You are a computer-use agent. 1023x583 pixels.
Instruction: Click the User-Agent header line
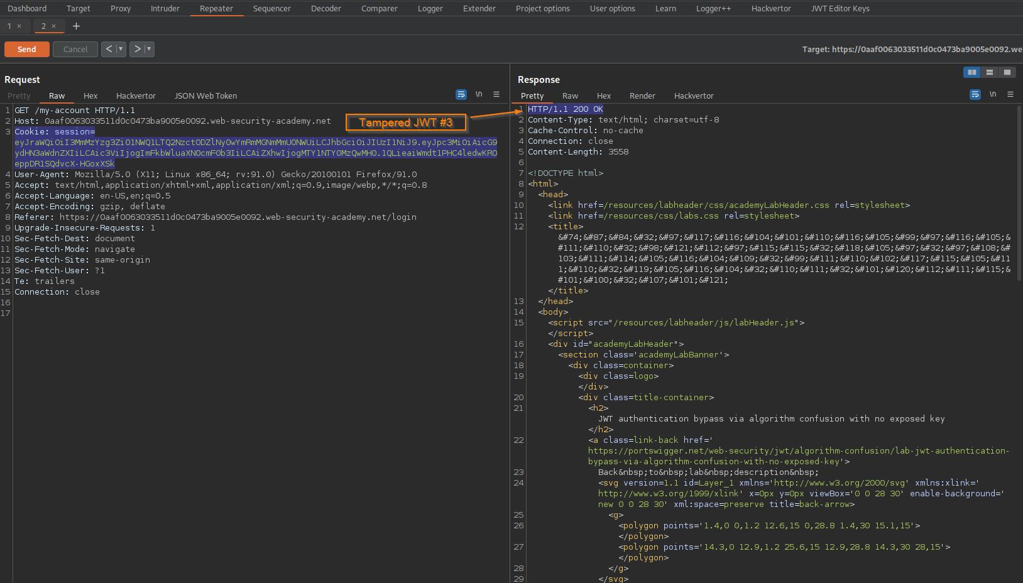(x=216, y=174)
